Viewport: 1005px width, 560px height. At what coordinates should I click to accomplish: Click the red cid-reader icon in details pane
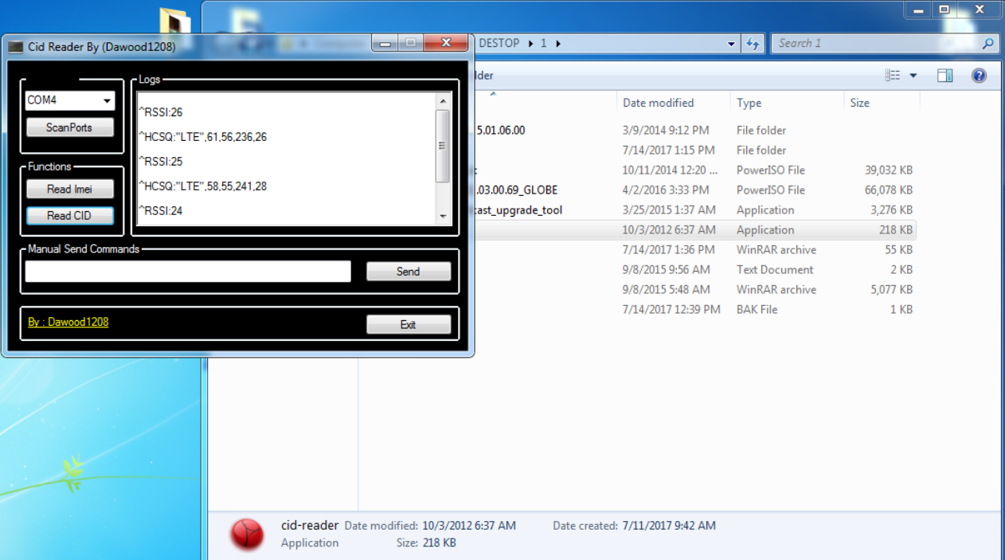pos(247,534)
